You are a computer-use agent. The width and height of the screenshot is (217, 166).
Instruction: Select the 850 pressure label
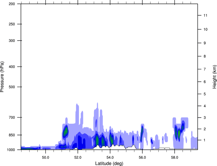point(12,135)
